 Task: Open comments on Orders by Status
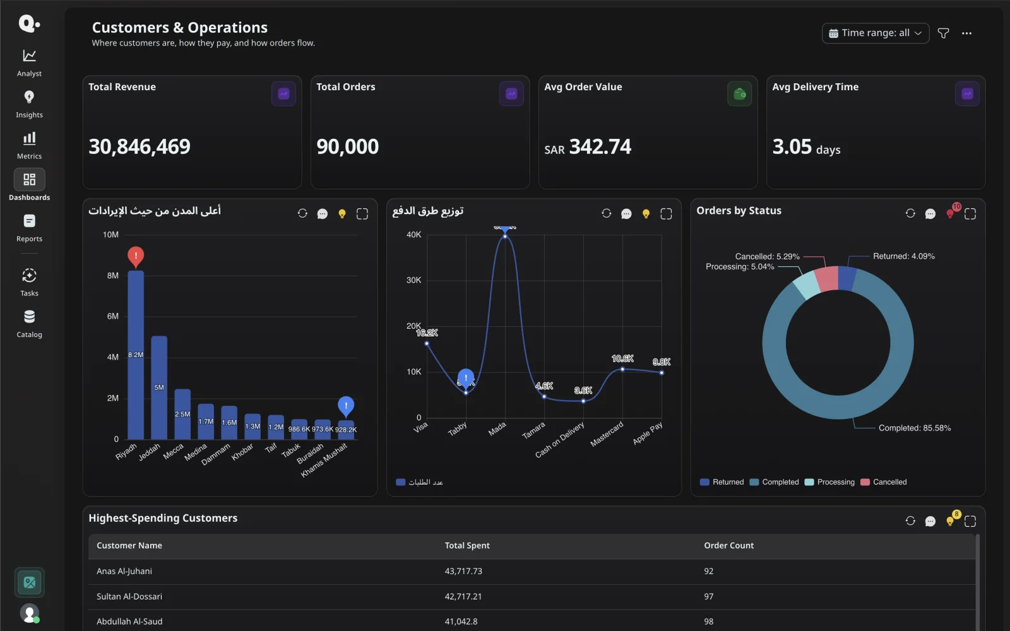(x=930, y=214)
